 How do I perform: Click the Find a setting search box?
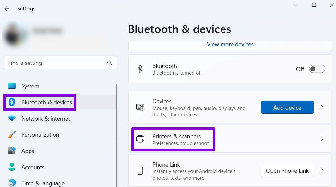coord(60,63)
